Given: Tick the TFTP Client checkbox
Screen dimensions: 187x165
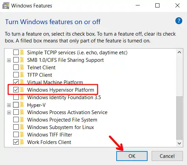Looking at the screenshot, I should tap(16, 75).
